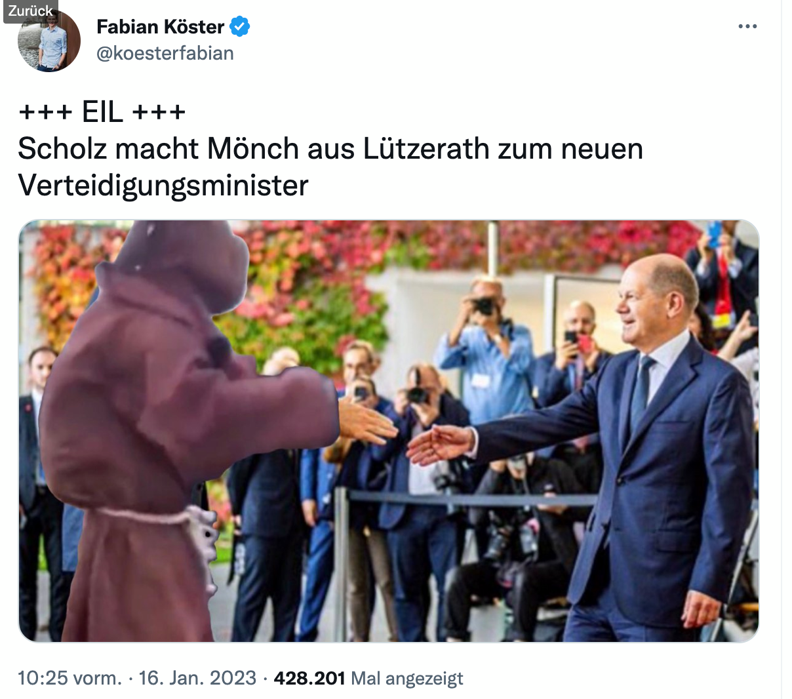Click the word Scholz in the tweet
Image resolution: width=792 pixels, height=699 pixels.
[62, 149]
